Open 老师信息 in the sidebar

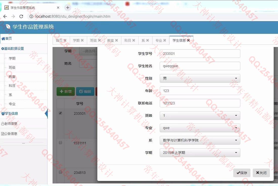click(24, 124)
